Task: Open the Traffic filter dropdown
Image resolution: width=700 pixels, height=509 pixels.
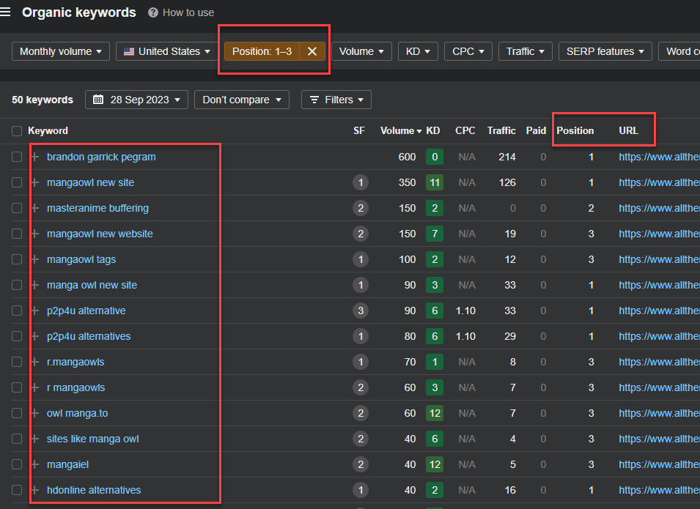Action: 526,51
